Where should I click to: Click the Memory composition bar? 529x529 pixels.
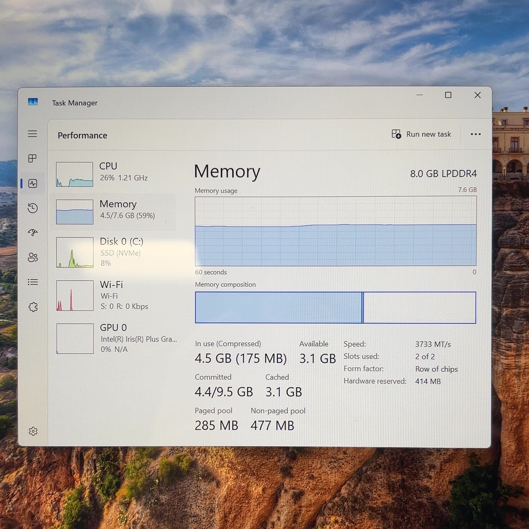[x=336, y=308]
